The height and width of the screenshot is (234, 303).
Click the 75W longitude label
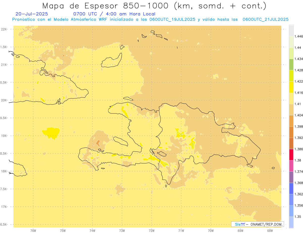click(63, 230)
